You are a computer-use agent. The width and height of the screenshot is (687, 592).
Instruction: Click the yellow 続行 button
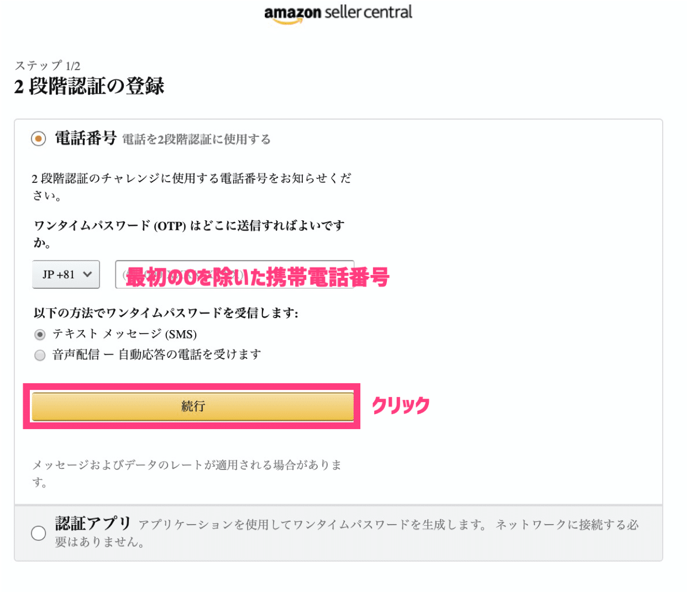pyautogui.click(x=193, y=406)
